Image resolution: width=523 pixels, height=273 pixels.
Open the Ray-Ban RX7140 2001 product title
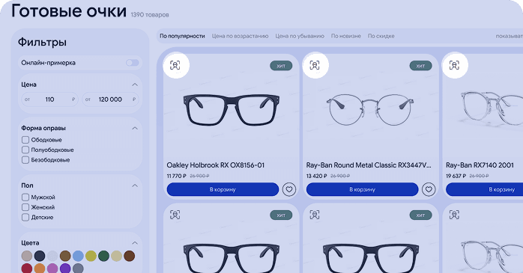(x=480, y=165)
